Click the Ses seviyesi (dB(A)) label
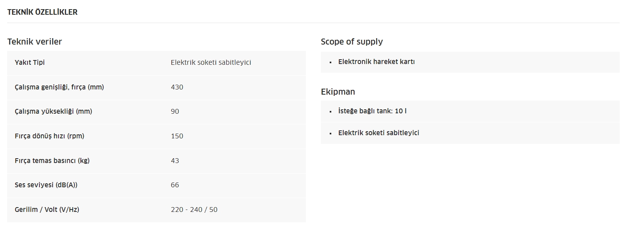 pyautogui.click(x=46, y=185)
